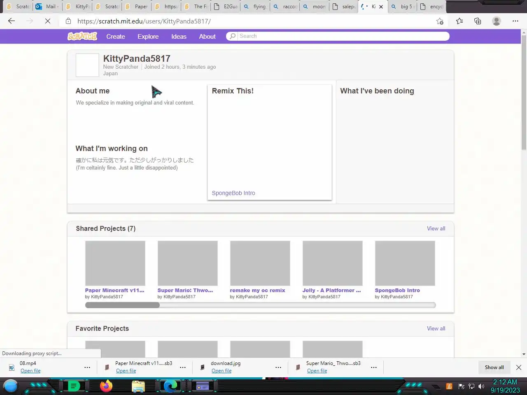The width and height of the screenshot is (527, 395).
Task: Click the shared projects horizontal scrollbar thumb
Action: pos(122,305)
